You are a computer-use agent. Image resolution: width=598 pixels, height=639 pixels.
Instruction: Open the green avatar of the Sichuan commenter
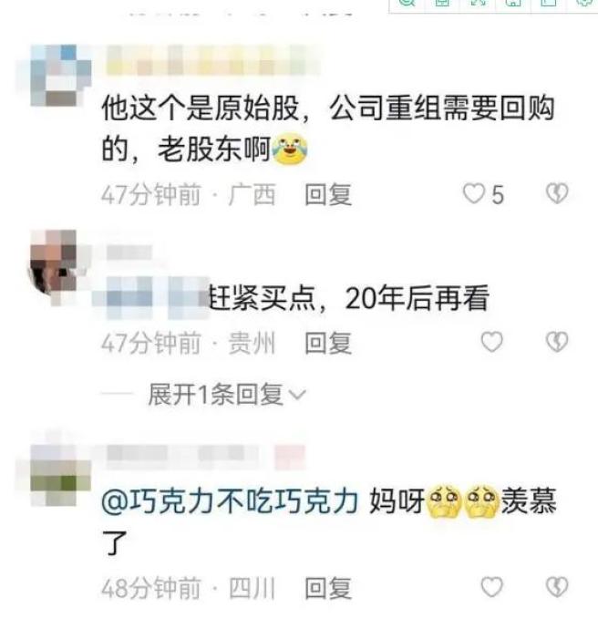pyautogui.click(x=57, y=475)
